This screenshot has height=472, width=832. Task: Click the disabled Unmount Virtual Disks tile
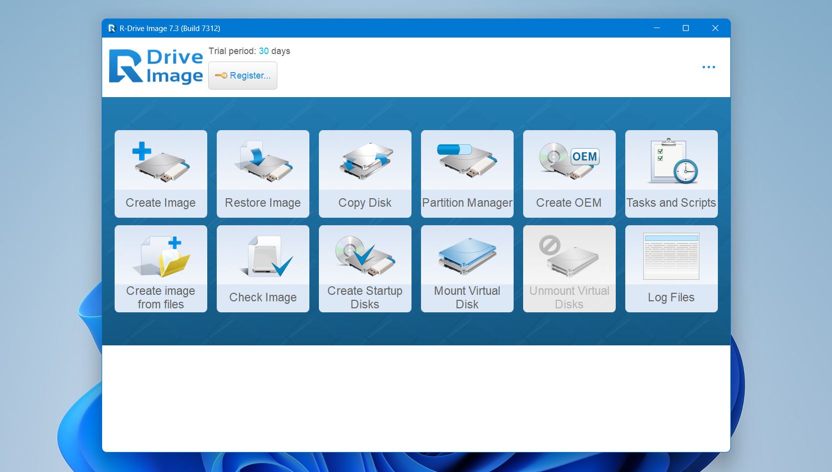point(569,268)
